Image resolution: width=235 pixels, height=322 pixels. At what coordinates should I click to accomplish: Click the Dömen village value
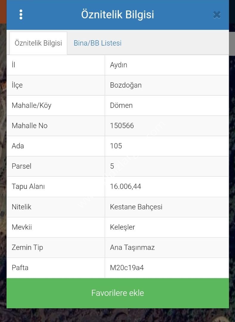click(121, 105)
